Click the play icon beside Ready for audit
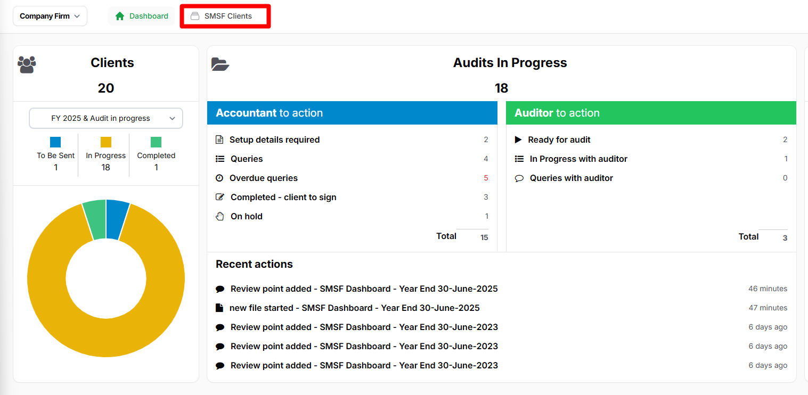Screen dimensions: 808x395 pos(519,139)
